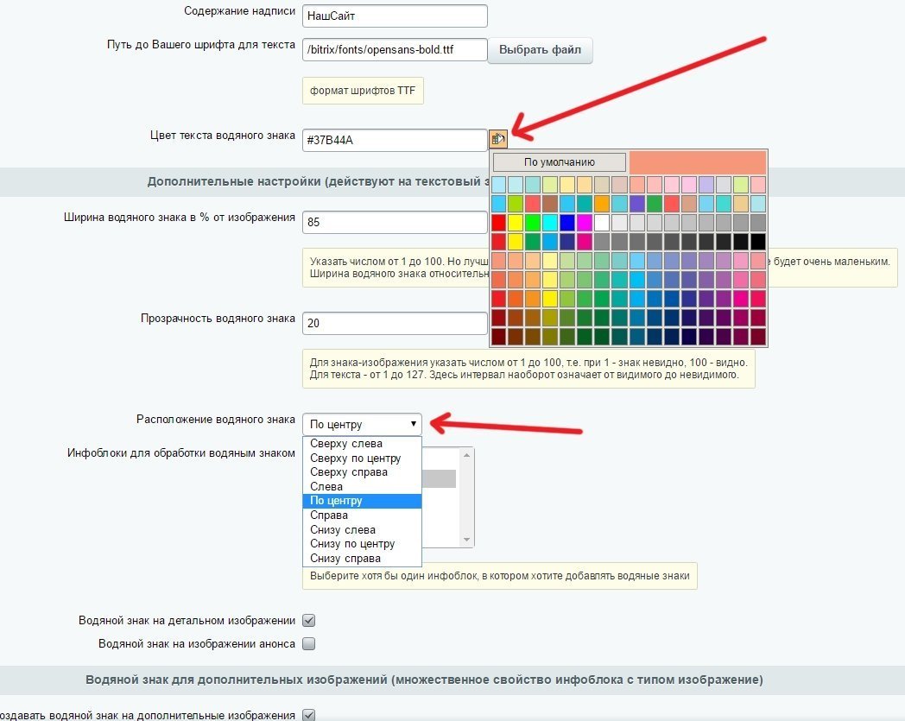Screen dimensions: 905x721
Task: Expand the 'Расположение водяного знака' dropdown
Action: click(x=362, y=424)
